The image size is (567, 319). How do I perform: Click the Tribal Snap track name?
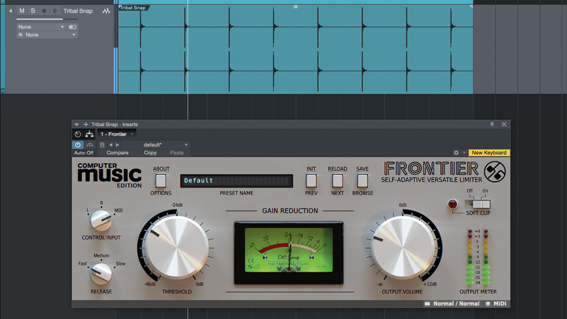pyautogui.click(x=78, y=11)
